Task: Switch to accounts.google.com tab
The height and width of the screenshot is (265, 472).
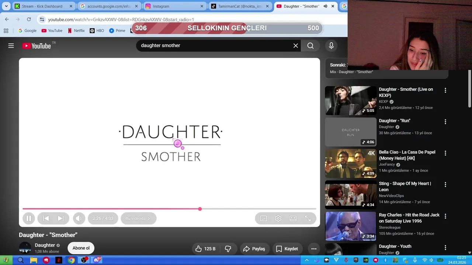Action: (109, 6)
